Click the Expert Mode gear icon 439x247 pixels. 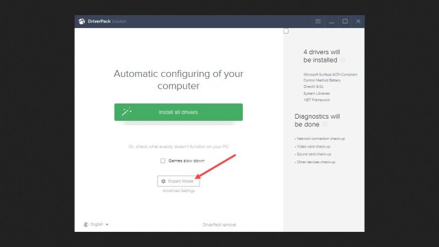[x=163, y=181]
